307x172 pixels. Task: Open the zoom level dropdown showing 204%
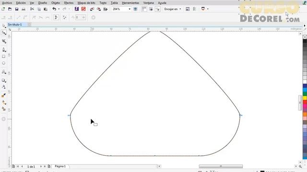(130, 9)
